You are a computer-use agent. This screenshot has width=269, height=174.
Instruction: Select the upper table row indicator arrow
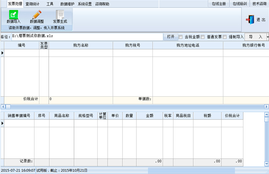(2, 53)
